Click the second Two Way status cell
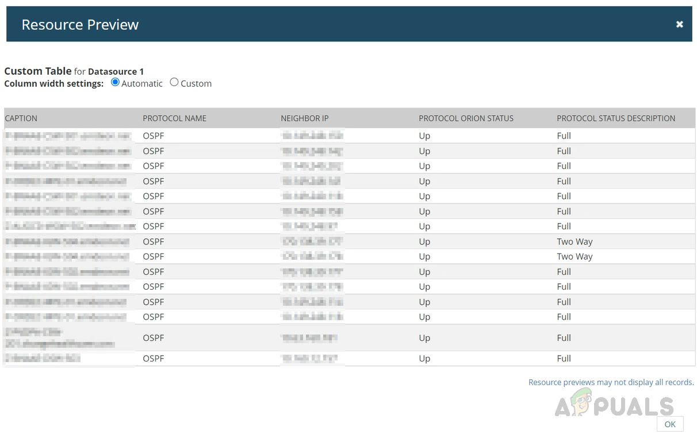Image resolution: width=697 pixels, height=442 pixels. [x=575, y=256]
